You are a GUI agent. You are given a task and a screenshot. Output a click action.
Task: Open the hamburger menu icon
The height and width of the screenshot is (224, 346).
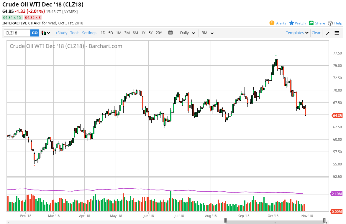[337, 33]
